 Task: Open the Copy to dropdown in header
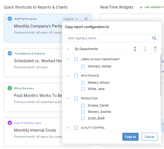pos(70,19)
